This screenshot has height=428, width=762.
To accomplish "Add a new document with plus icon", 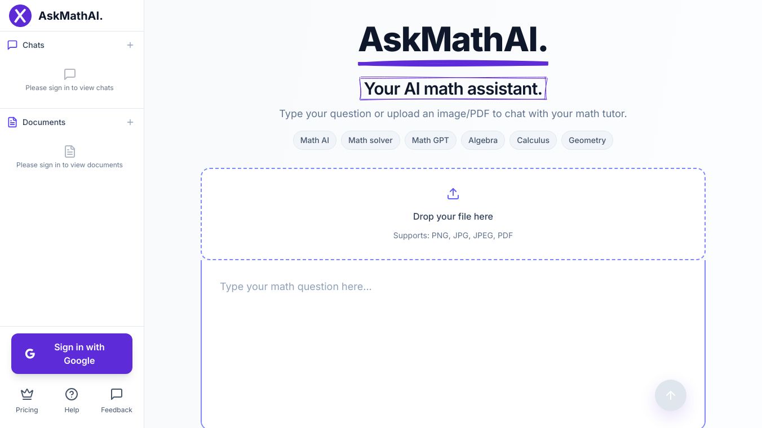I will coord(130,122).
